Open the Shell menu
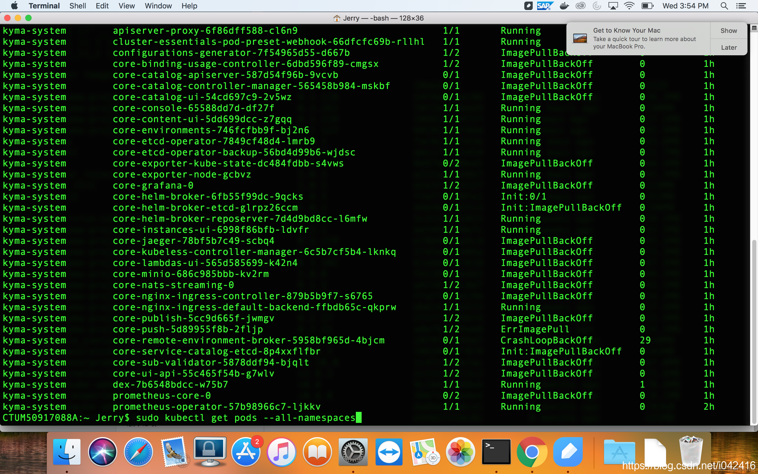 click(x=77, y=6)
